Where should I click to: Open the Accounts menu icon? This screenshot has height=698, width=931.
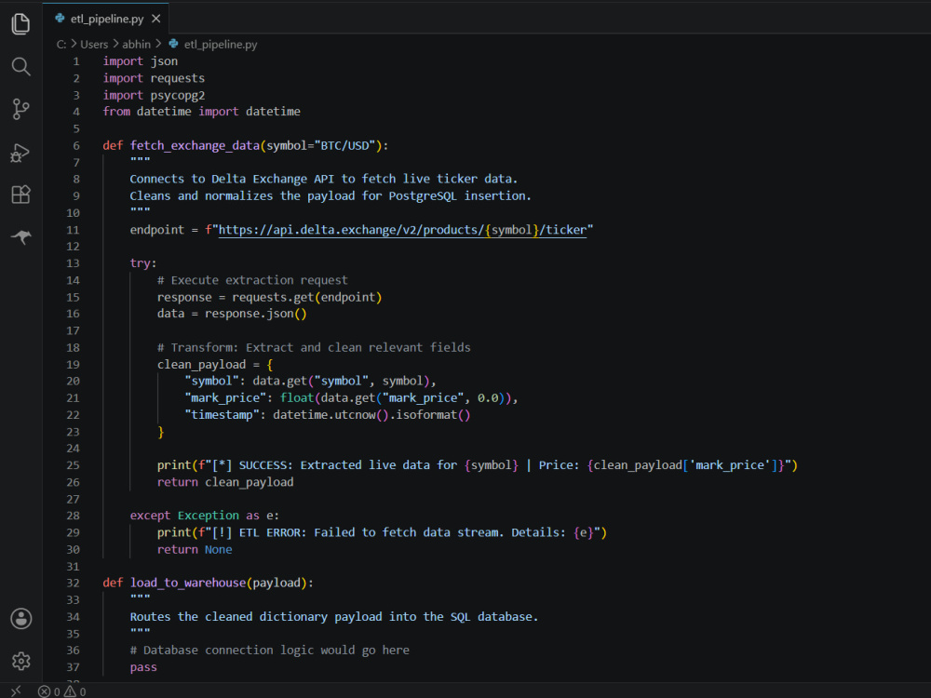coord(20,619)
